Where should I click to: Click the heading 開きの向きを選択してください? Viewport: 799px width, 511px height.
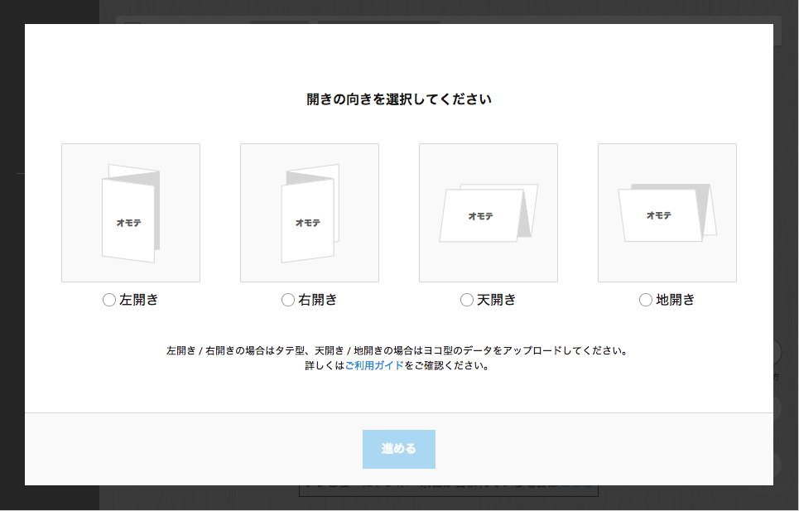click(399, 99)
